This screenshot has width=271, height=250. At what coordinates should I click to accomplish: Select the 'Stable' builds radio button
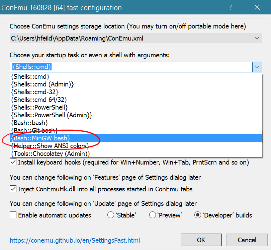point(111,215)
